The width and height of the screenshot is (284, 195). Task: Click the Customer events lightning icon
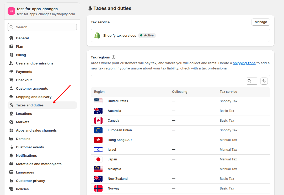tap(11, 147)
